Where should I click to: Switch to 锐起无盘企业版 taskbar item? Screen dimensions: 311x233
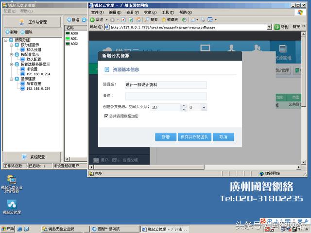click(65, 229)
